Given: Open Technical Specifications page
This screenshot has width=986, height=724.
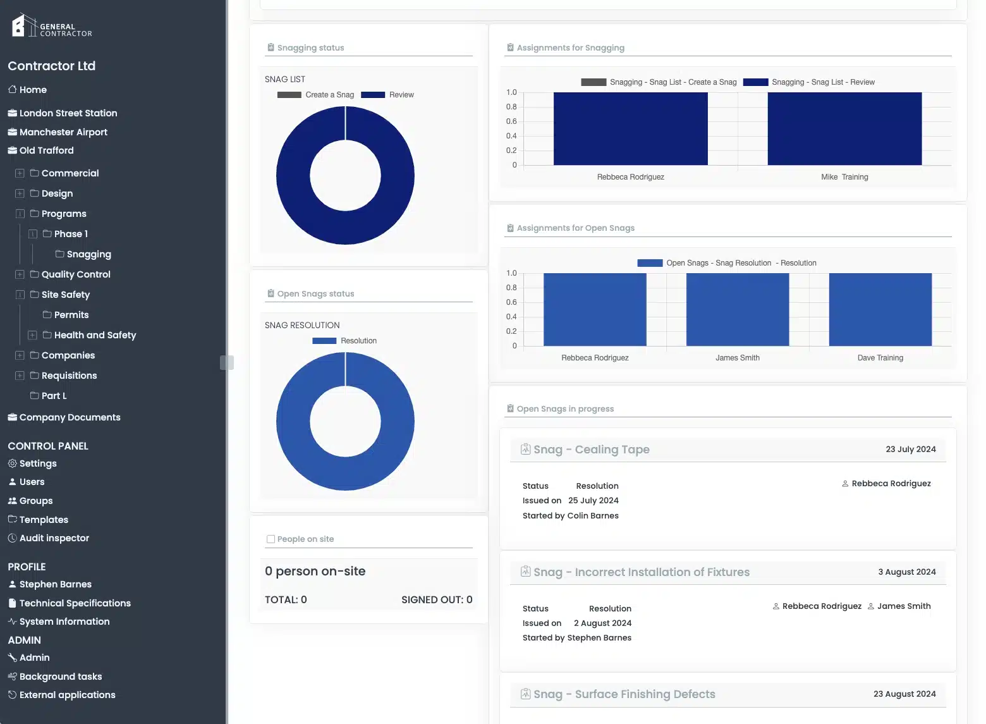Looking at the screenshot, I should (75, 603).
